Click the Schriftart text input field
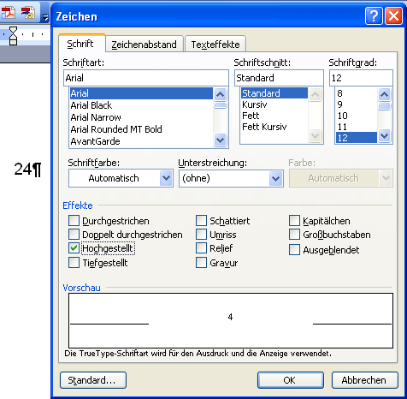407x399 pixels. coord(146,78)
